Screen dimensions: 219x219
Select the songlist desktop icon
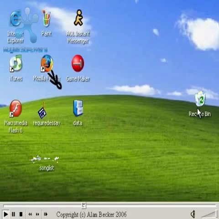point(45,159)
